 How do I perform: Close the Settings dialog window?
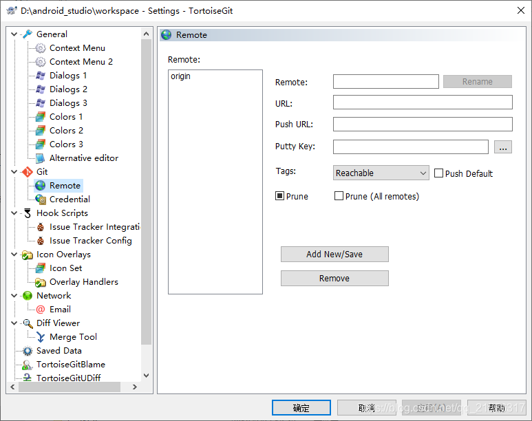(x=521, y=10)
